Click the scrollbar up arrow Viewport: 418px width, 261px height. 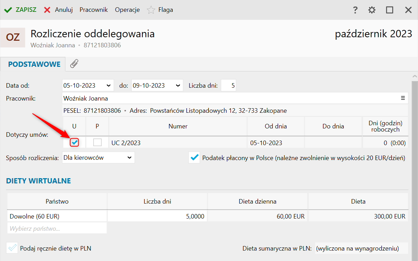pyautogui.click(x=415, y=76)
